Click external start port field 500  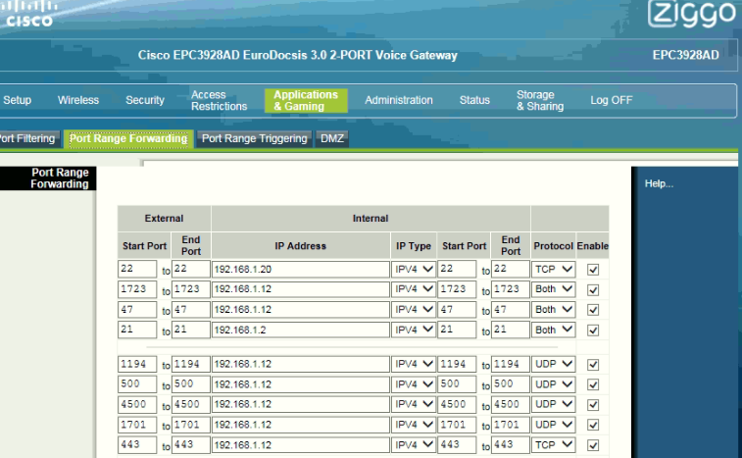tap(137, 383)
